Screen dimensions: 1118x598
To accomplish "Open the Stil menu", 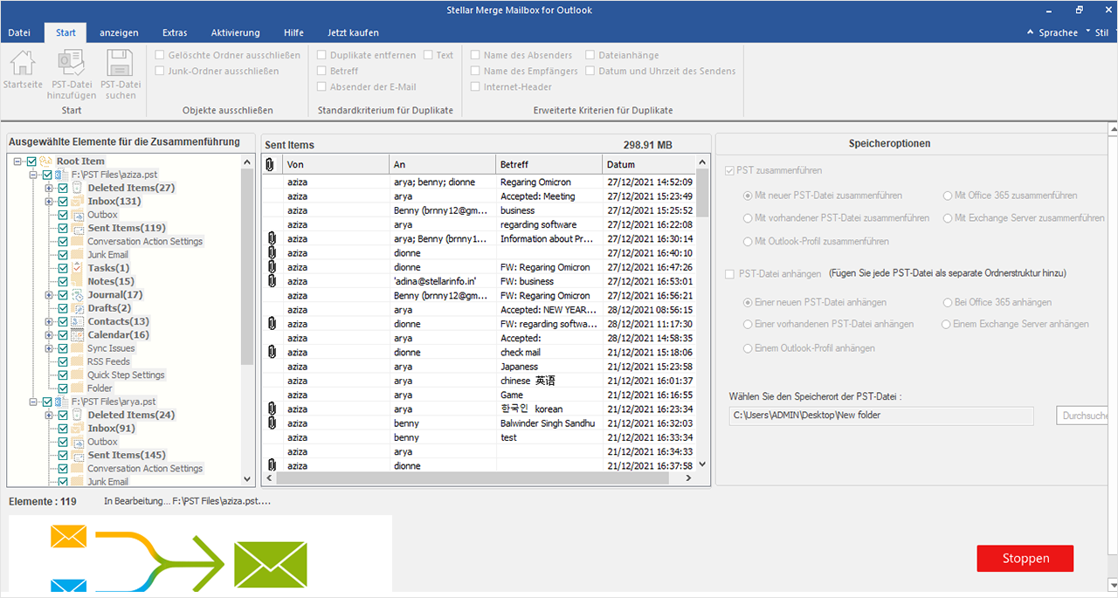I will coord(1101,32).
